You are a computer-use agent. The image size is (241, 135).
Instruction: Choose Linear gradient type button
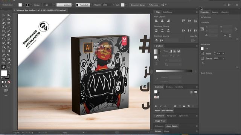coord(171,51)
